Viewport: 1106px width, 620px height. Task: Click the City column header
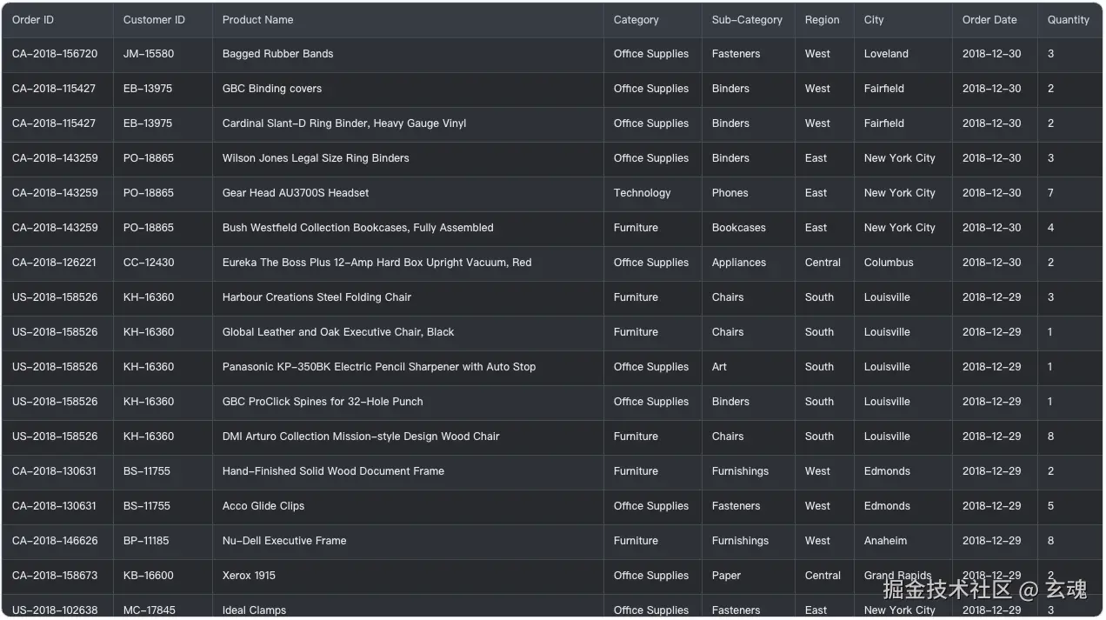(x=874, y=20)
